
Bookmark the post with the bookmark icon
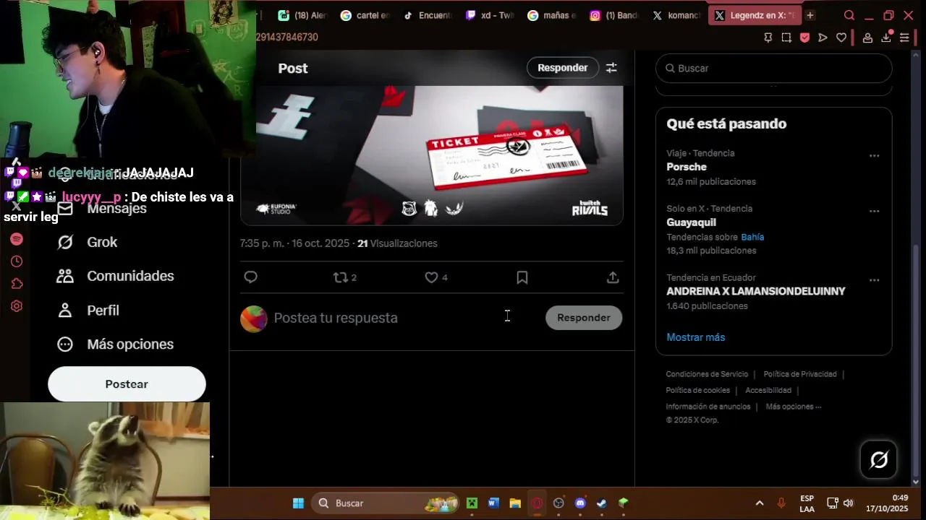pyautogui.click(x=522, y=277)
